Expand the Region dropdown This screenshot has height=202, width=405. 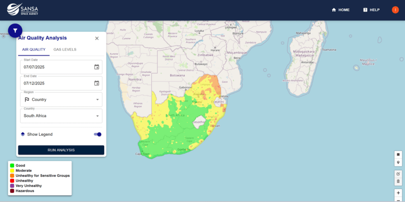(x=61, y=100)
